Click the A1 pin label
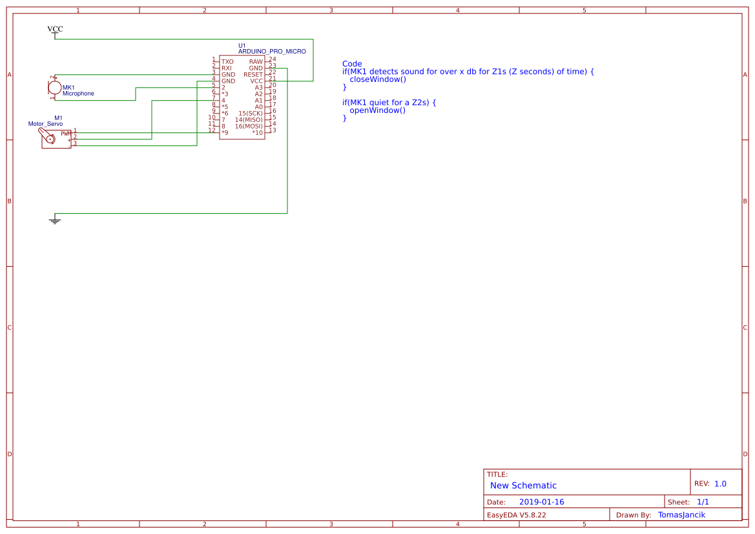 [258, 101]
